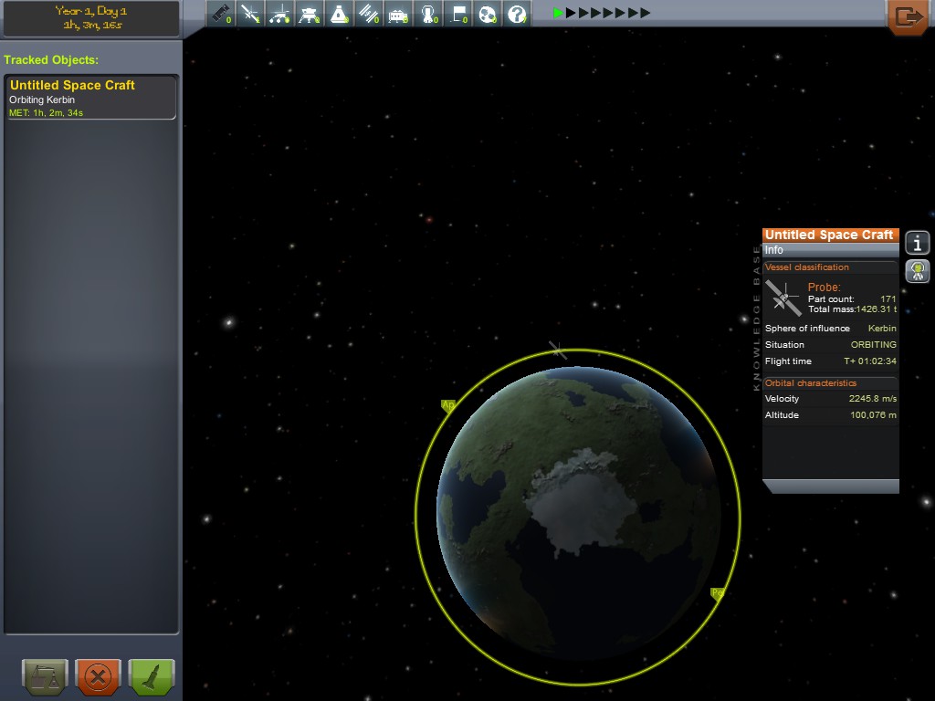
Task: Click the Info tab header
Action: (830, 250)
